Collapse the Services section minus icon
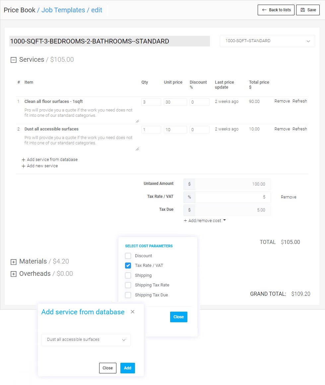This screenshot has width=325, height=385. point(14,60)
